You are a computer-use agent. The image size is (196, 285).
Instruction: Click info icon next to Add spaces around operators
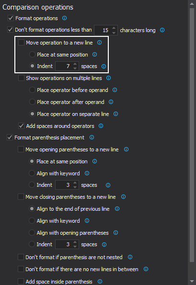coord(101,126)
